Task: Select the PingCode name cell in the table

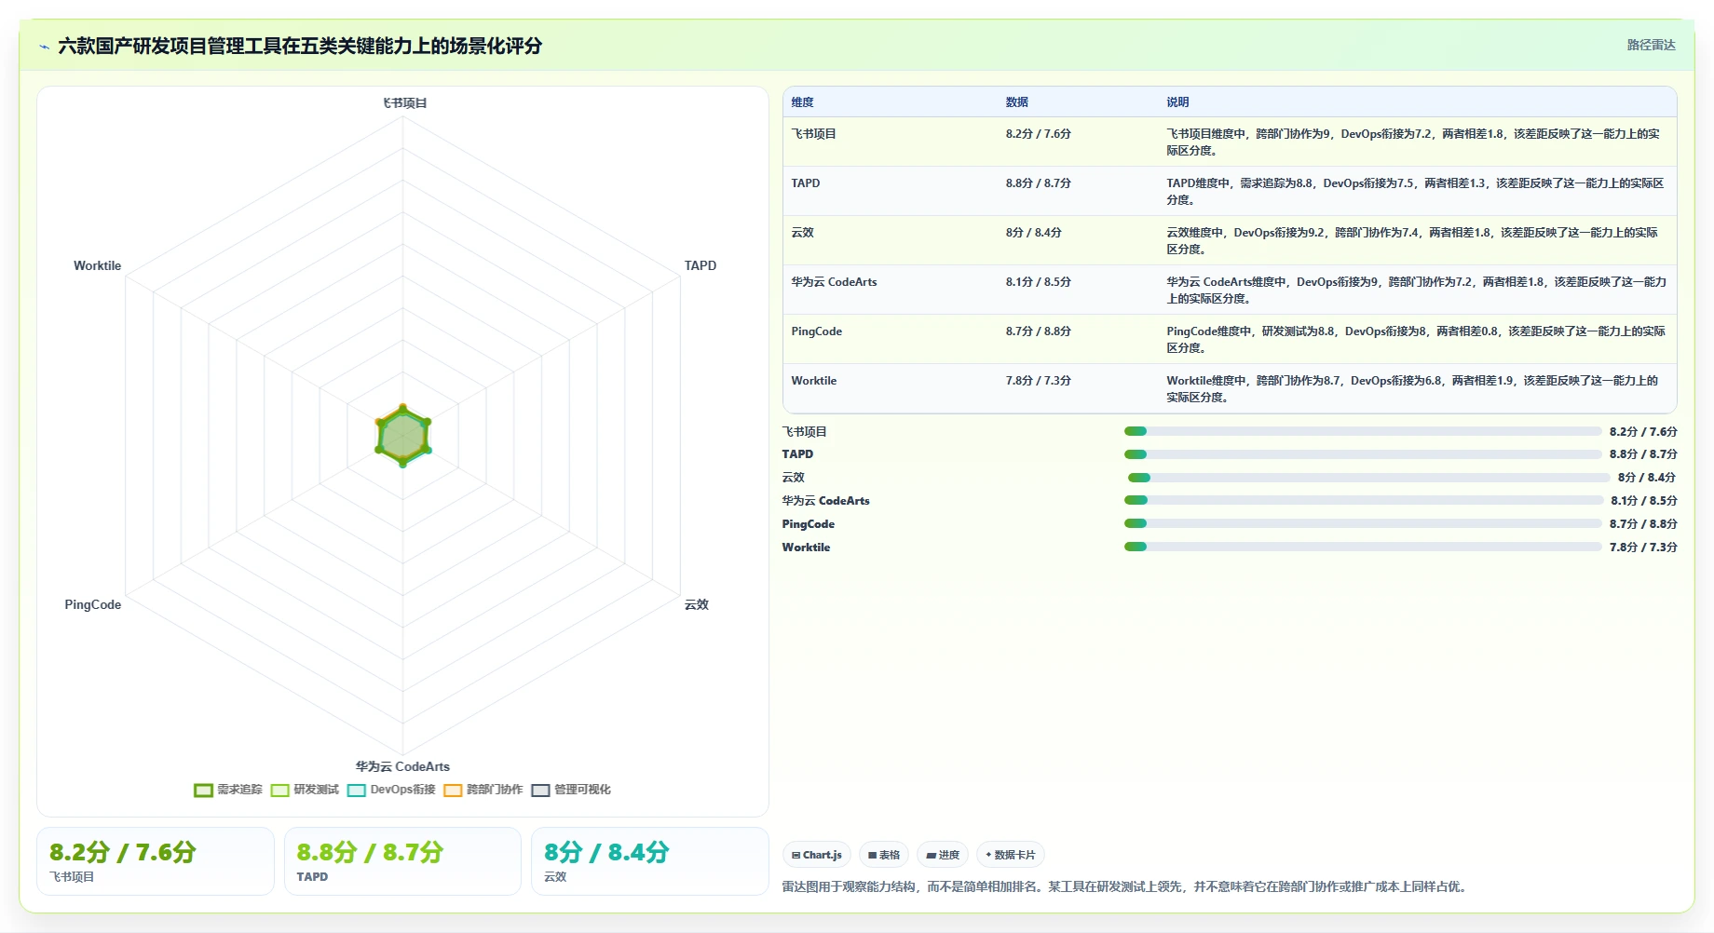Action: [x=890, y=339]
